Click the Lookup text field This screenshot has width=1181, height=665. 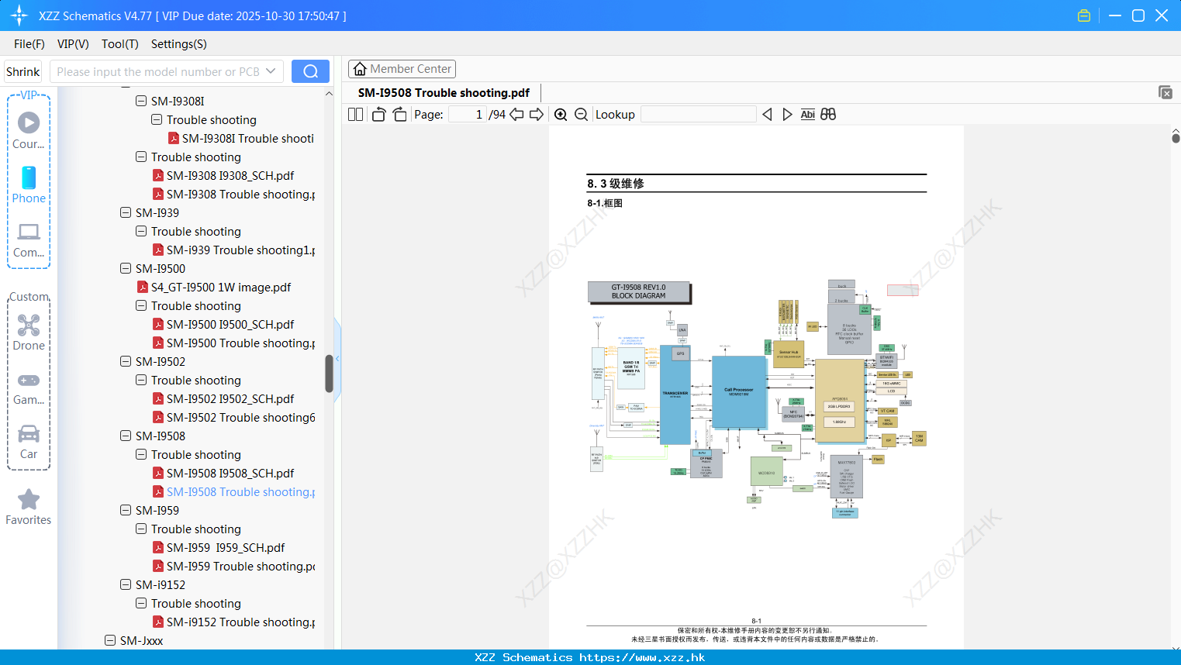[x=699, y=115]
